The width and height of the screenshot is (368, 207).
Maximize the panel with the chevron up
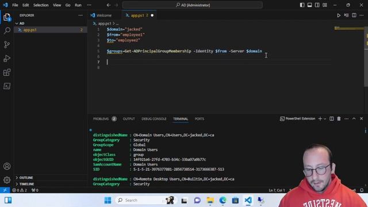coord(354,119)
